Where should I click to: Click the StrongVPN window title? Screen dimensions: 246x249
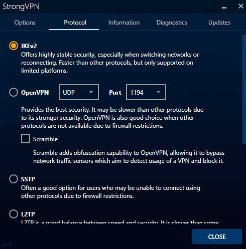[21, 7]
